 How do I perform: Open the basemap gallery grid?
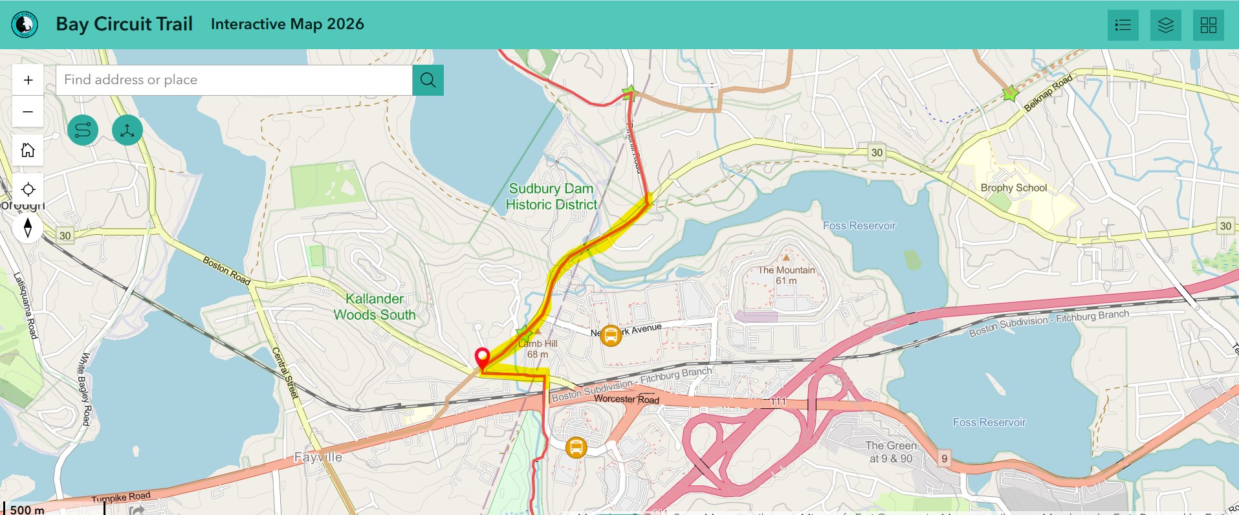click(x=1209, y=25)
